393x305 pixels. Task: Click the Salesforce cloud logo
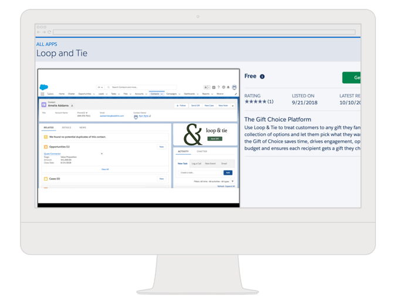coord(44,87)
